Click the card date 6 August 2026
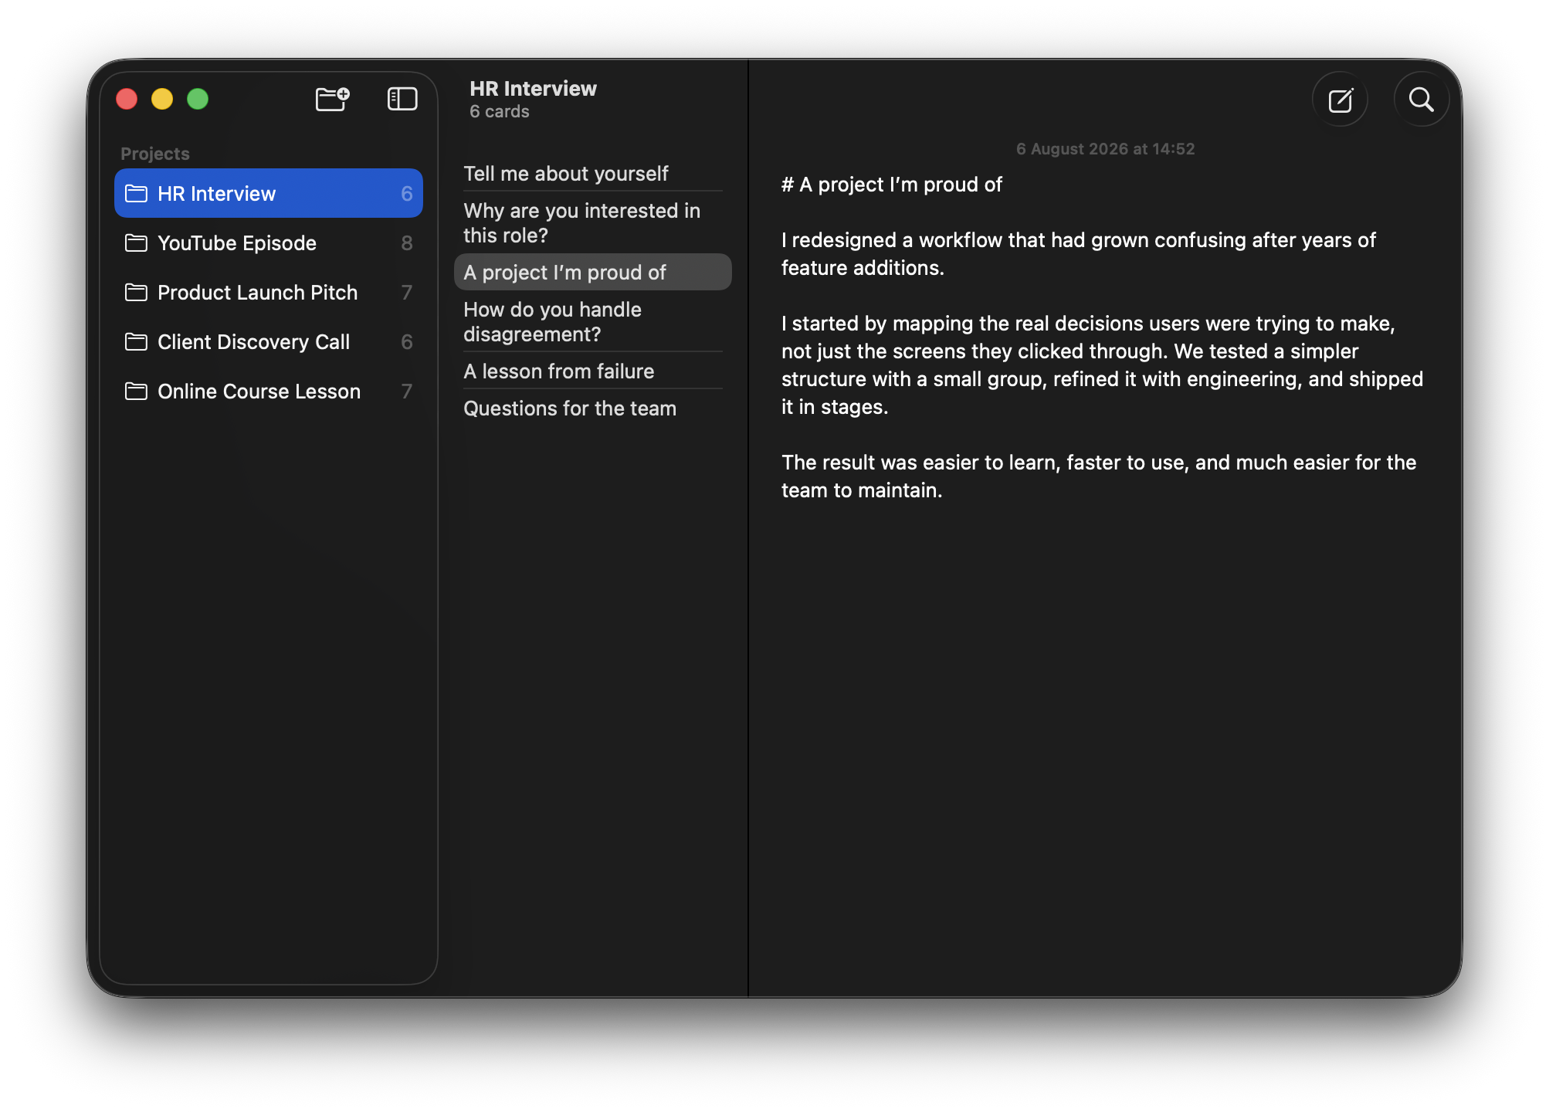1549x1112 pixels. (x=1105, y=148)
